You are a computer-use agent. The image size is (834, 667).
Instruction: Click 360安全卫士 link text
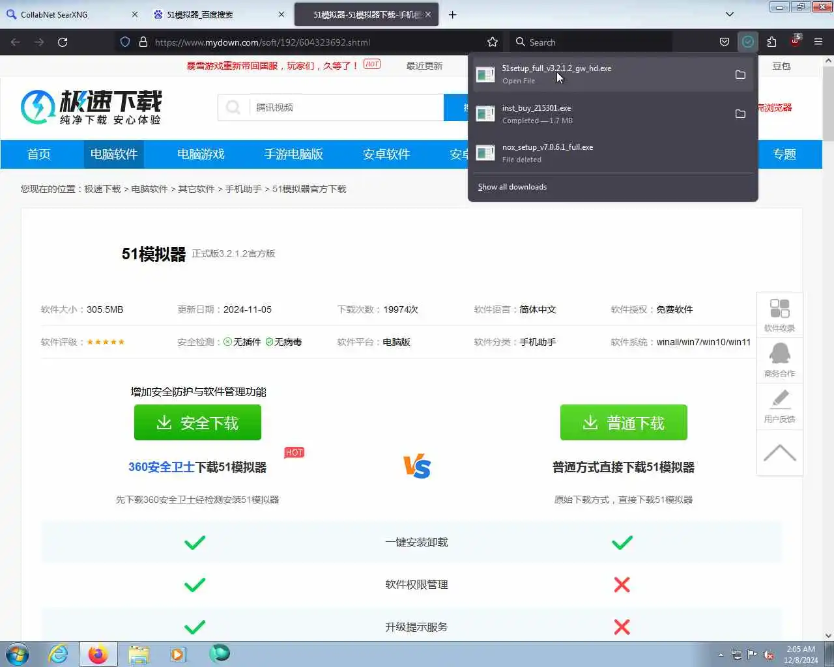coord(161,467)
